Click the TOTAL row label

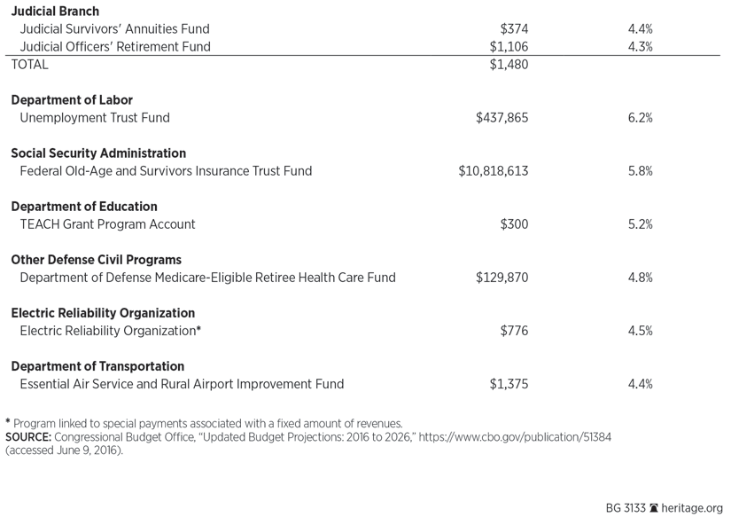coord(29,65)
